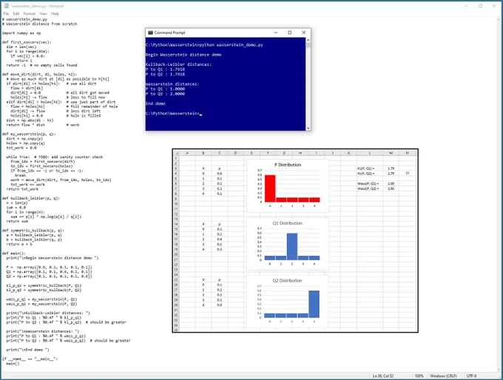Click the 'KL(P, Q1) =' spreadsheet cell
Image resolution: width=503 pixels, height=380 pixels.
click(x=366, y=169)
